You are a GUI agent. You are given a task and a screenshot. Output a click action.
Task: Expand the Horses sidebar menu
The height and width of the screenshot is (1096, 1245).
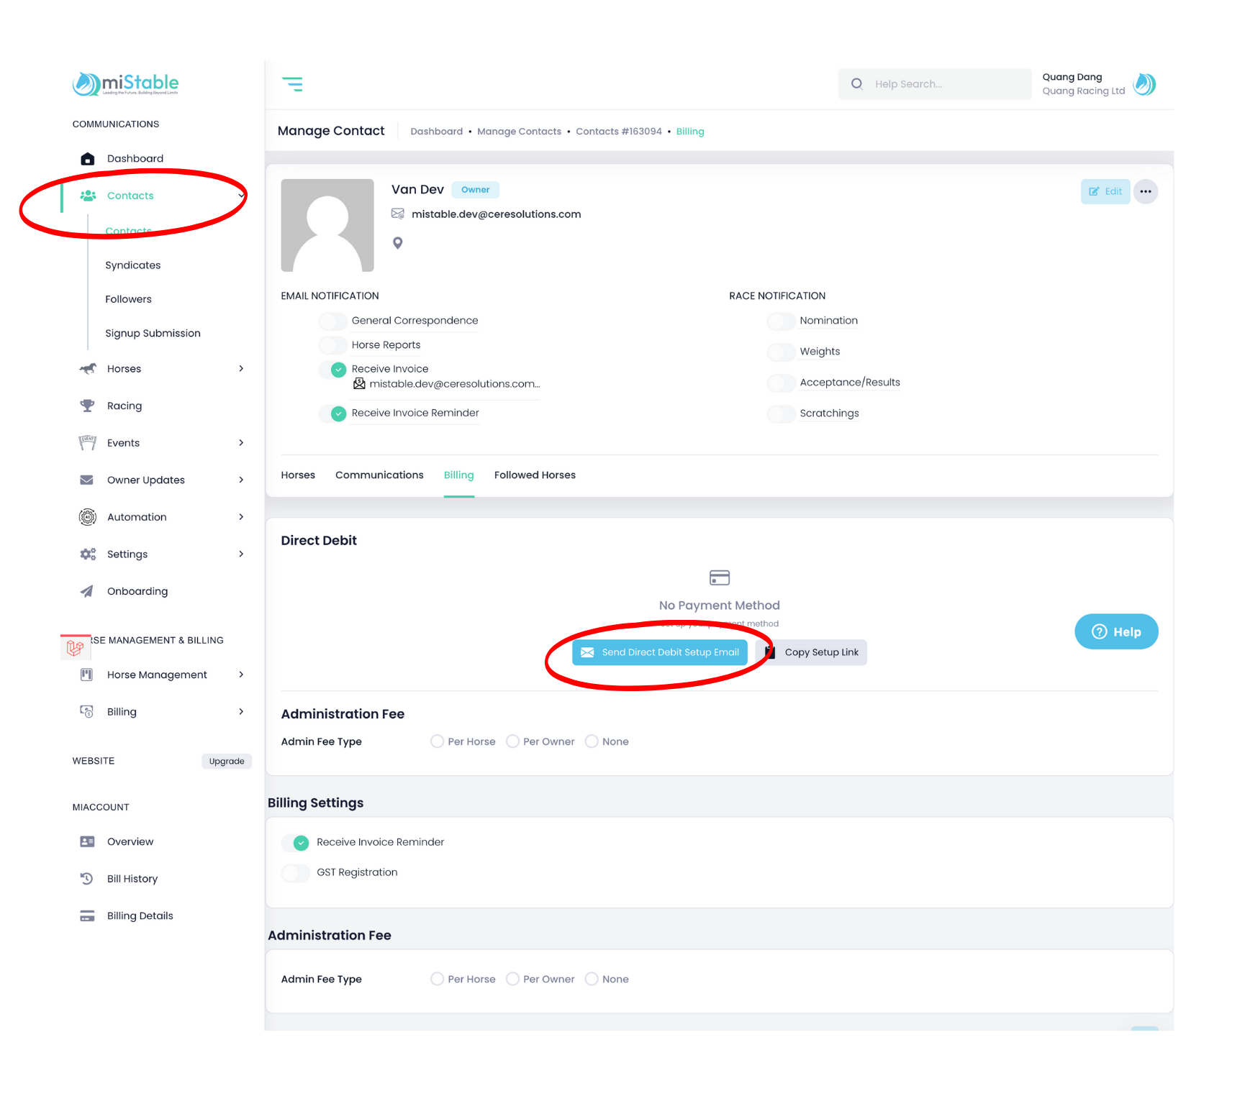coord(240,369)
